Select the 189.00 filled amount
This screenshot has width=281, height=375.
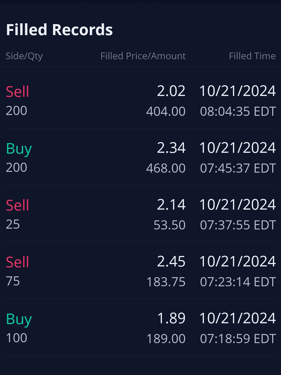pos(166,339)
